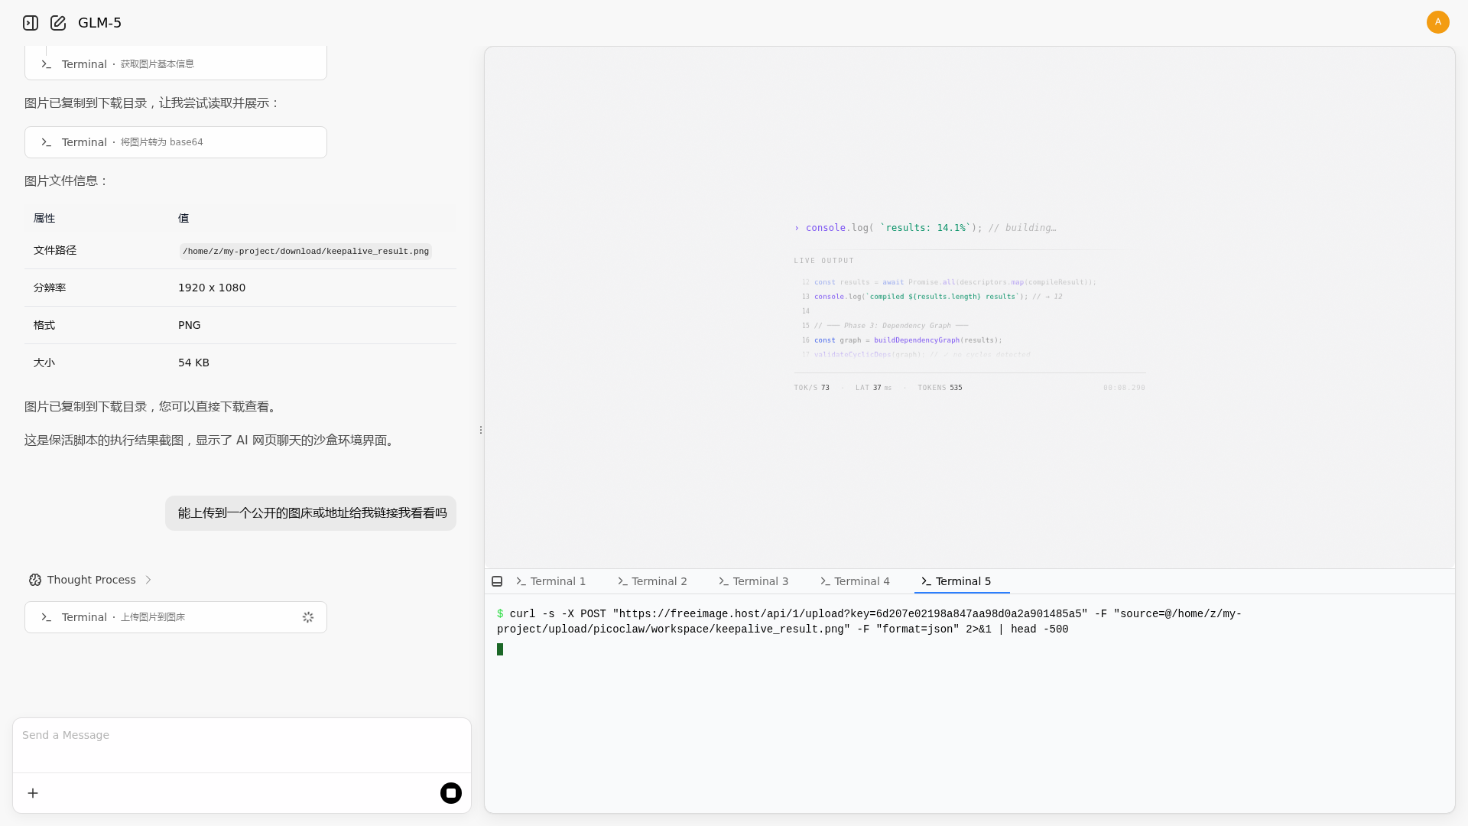Switch to the Terminal 3 tab
Image resolution: width=1468 pixels, height=826 pixels.
click(x=754, y=581)
